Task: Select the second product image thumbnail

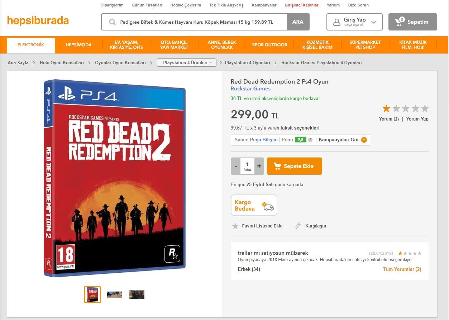Action: coord(114,294)
